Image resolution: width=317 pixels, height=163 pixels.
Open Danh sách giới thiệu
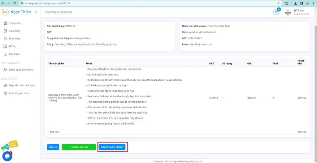(x=21, y=70)
